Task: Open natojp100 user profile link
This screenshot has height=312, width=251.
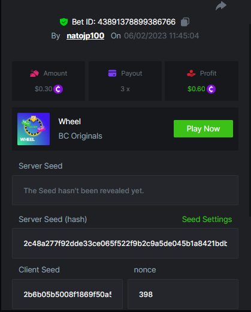Action: 85,36
